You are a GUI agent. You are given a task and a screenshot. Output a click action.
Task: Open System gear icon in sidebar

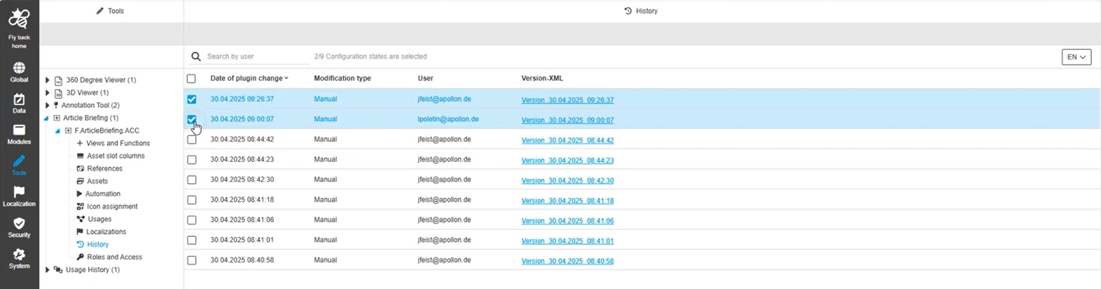(x=19, y=255)
